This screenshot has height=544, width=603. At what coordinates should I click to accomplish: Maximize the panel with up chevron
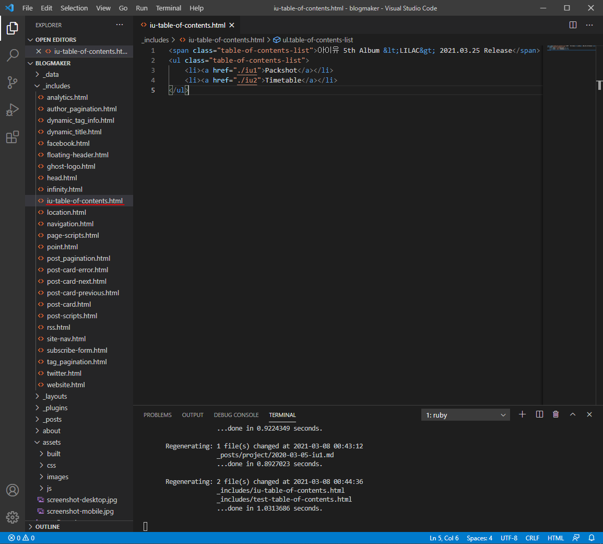(573, 414)
